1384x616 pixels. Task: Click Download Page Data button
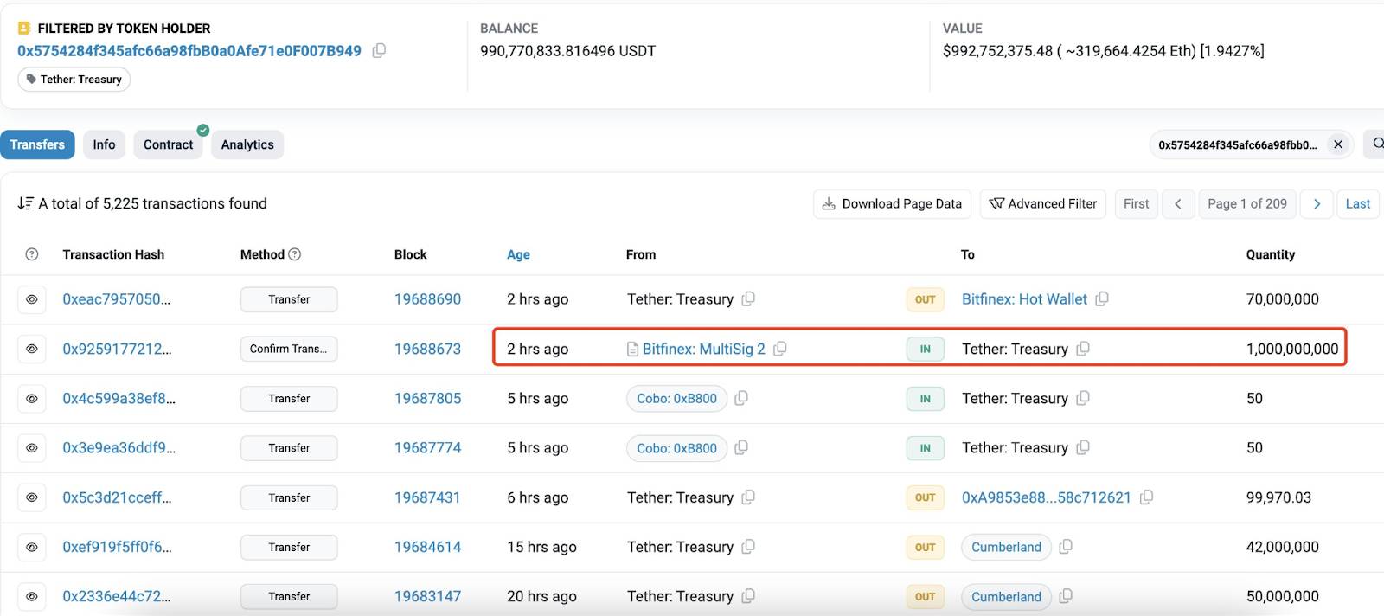pyautogui.click(x=892, y=203)
